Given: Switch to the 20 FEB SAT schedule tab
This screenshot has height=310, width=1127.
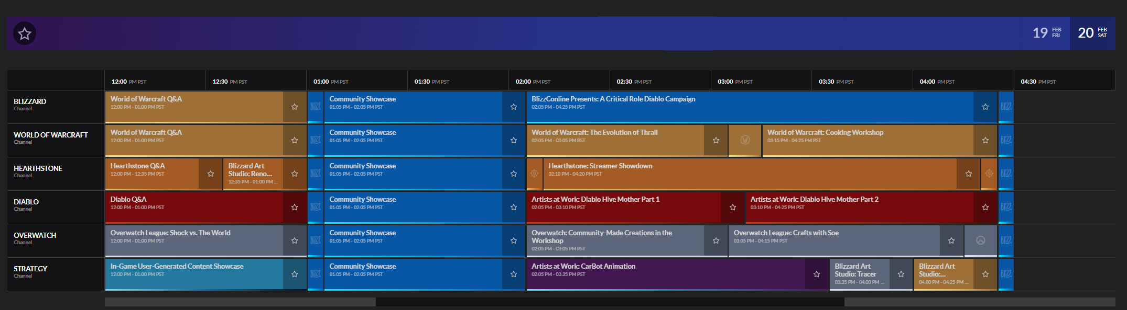Looking at the screenshot, I should tap(1092, 33).
